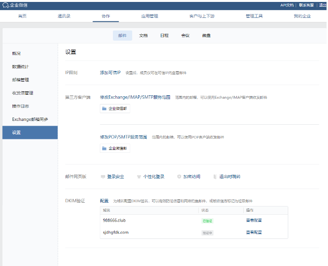The width and height of the screenshot is (328, 266).
Task: Click the 退出时跳转 page icon
Action: click(215, 177)
